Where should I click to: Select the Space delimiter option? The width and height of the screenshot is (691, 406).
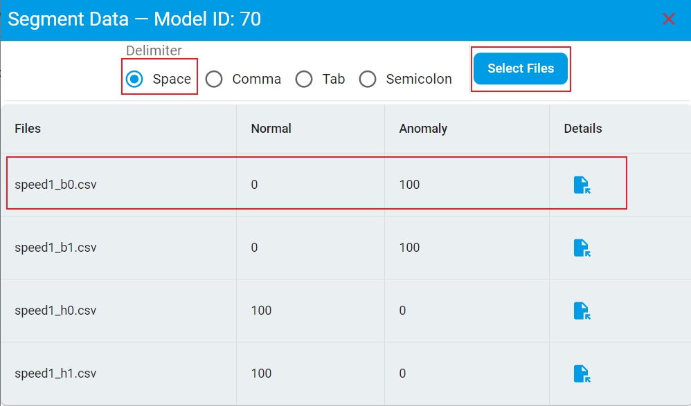(x=134, y=79)
